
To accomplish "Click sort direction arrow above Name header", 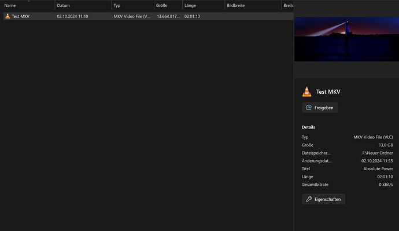I will pos(29,1).
